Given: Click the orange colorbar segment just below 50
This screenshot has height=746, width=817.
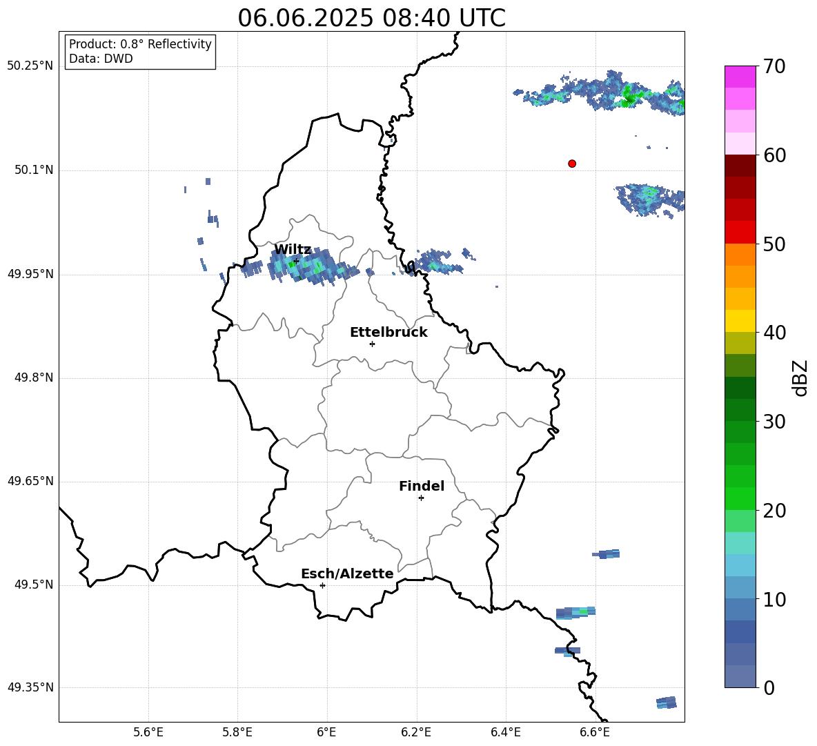Looking at the screenshot, I should pos(740,255).
